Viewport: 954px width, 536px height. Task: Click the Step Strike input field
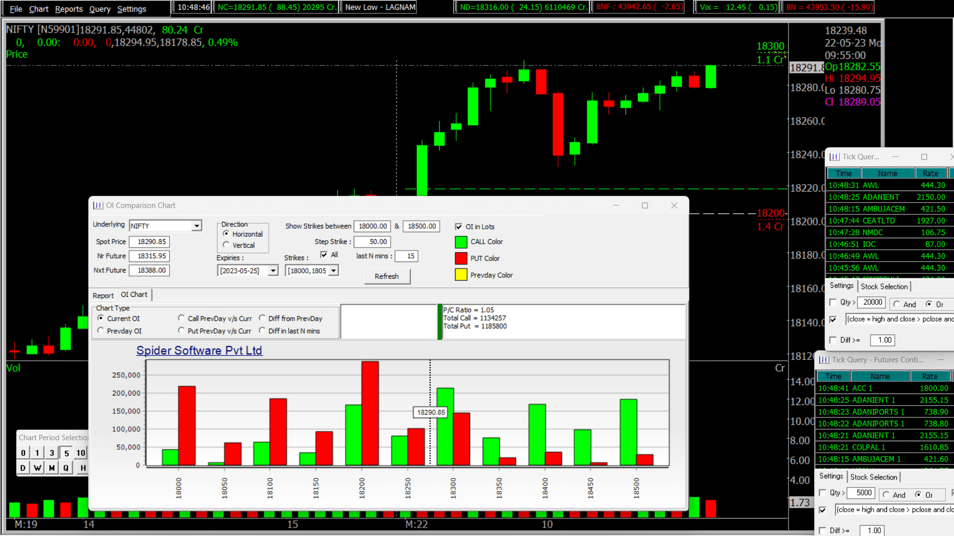[372, 242]
